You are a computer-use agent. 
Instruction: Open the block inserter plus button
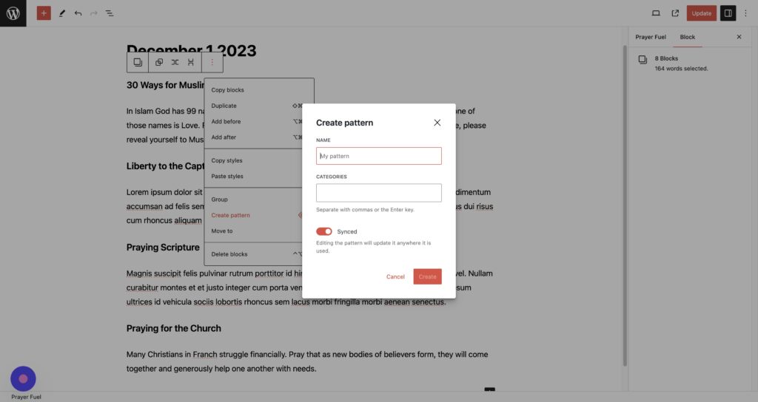44,13
